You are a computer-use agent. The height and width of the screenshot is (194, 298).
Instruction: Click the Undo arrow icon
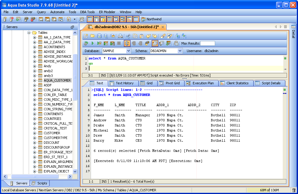148,36
